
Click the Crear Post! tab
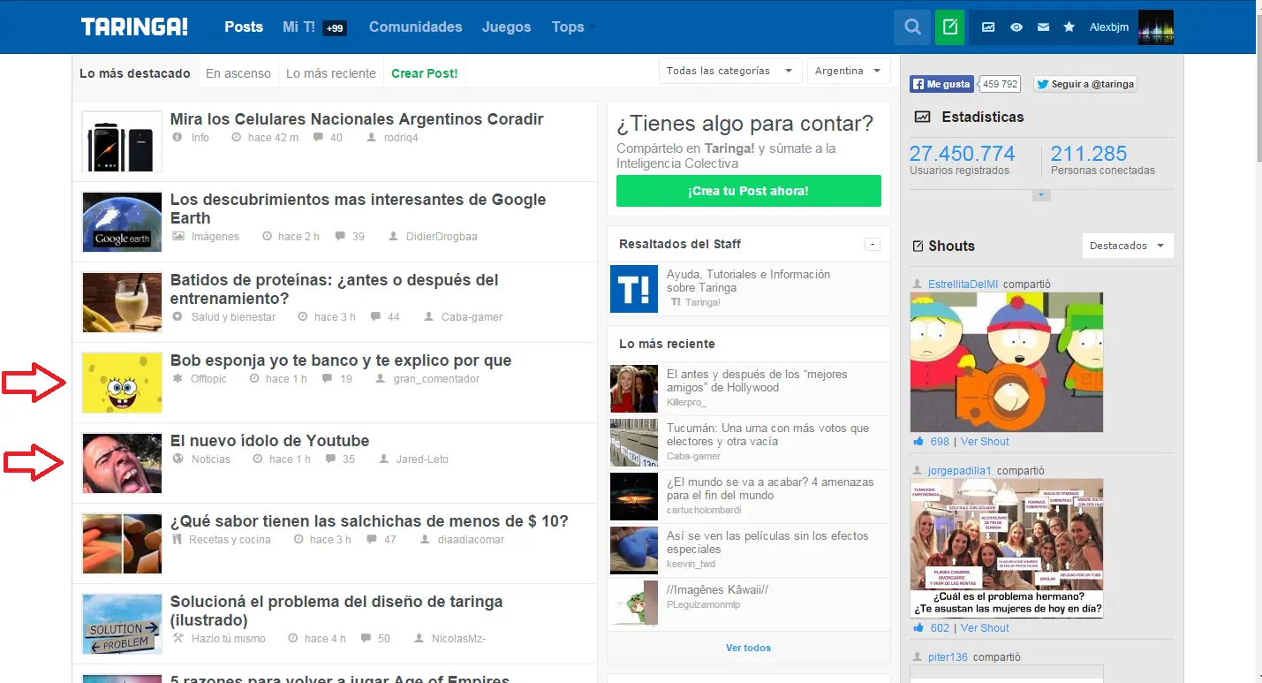click(425, 73)
